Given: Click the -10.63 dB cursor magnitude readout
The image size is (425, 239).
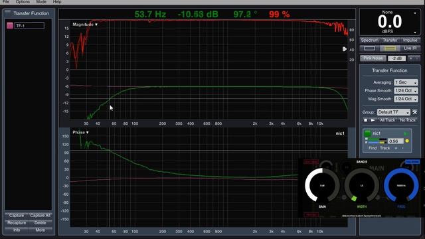Looking at the screenshot, I should 198,15.
